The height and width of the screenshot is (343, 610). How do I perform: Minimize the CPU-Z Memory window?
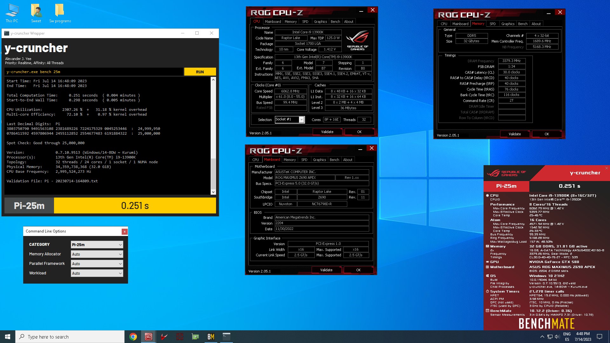(x=549, y=13)
